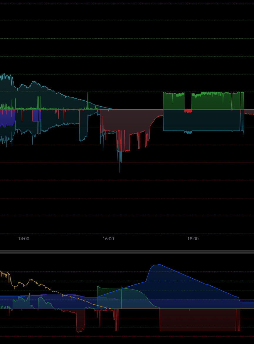
Task: Click the 18:00 time axis label
Action: pyautogui.click(x=193, y=239)
